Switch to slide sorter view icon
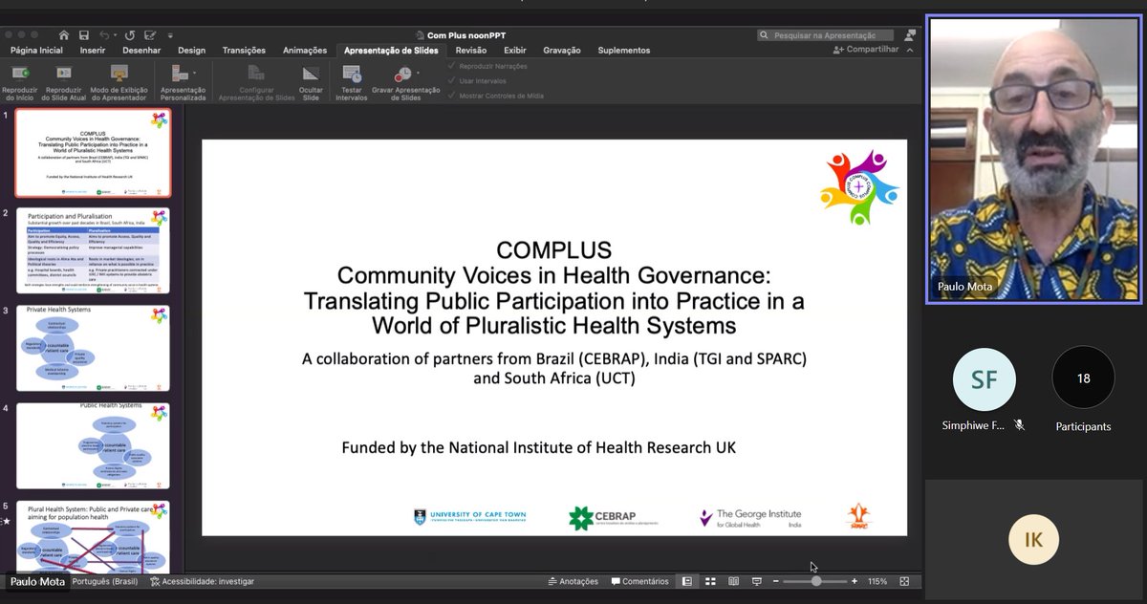Image resolution: width=1147 pixels, height=604 pixels. 709,581
